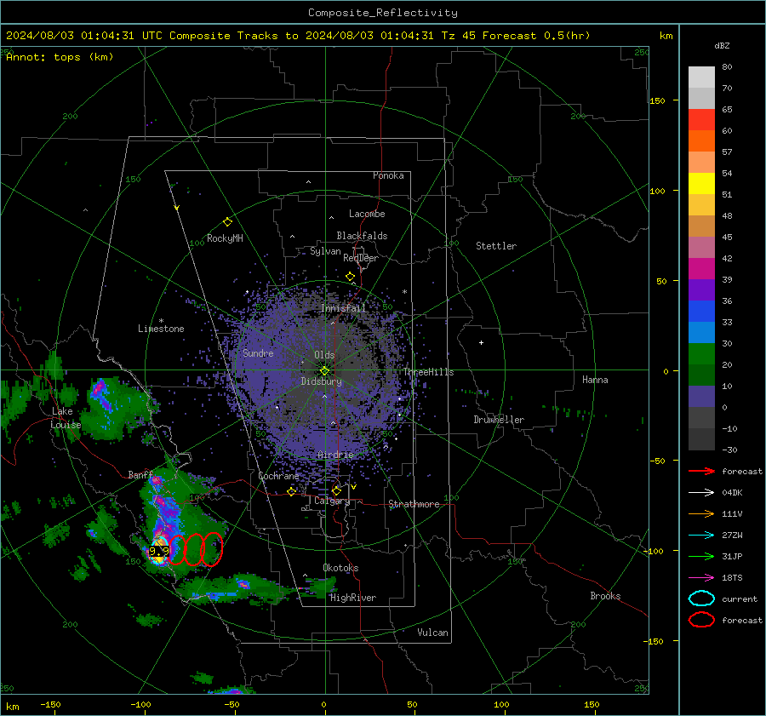Select the UTC Composite Tracks timestamp header
The height and width of the screenshot is (716, 766).
298,36
